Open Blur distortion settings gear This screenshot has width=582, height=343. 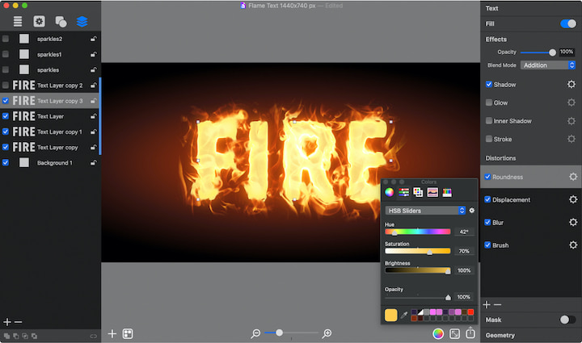573,222
